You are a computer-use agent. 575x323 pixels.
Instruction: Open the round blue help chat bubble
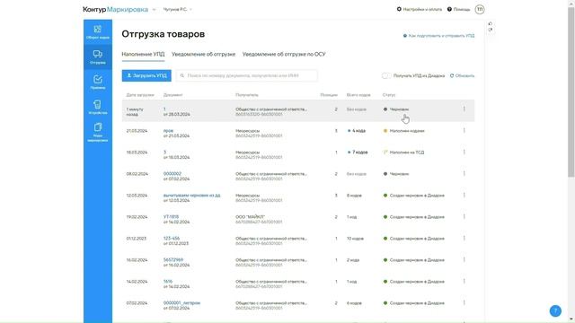pyautogui.click(x=555, y=311)
